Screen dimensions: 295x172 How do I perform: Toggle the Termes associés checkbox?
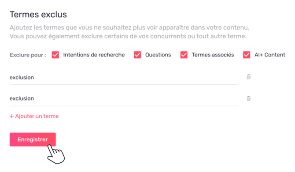point(184,55)
